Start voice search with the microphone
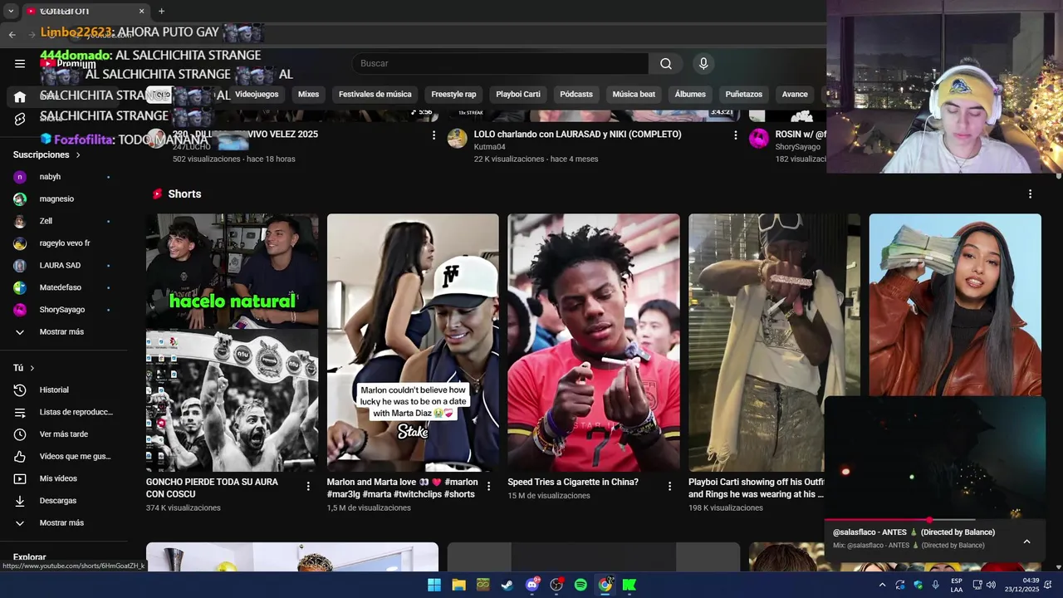Screen dimensions: 1063x598 coord(703,63)
